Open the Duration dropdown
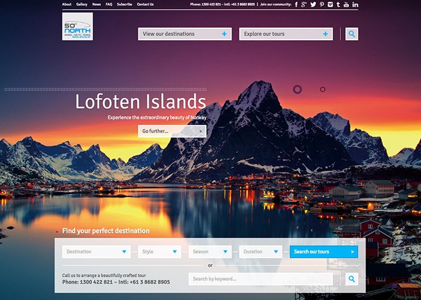 pyautogui.click(x=260, y=252)
